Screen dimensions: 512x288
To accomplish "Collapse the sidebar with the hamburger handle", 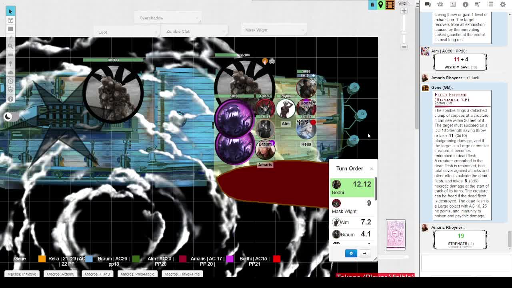I will [418, 4].
